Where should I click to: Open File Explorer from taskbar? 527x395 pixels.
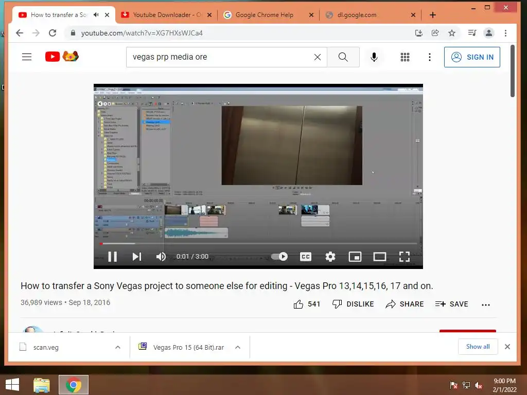(x=42, y=385)
